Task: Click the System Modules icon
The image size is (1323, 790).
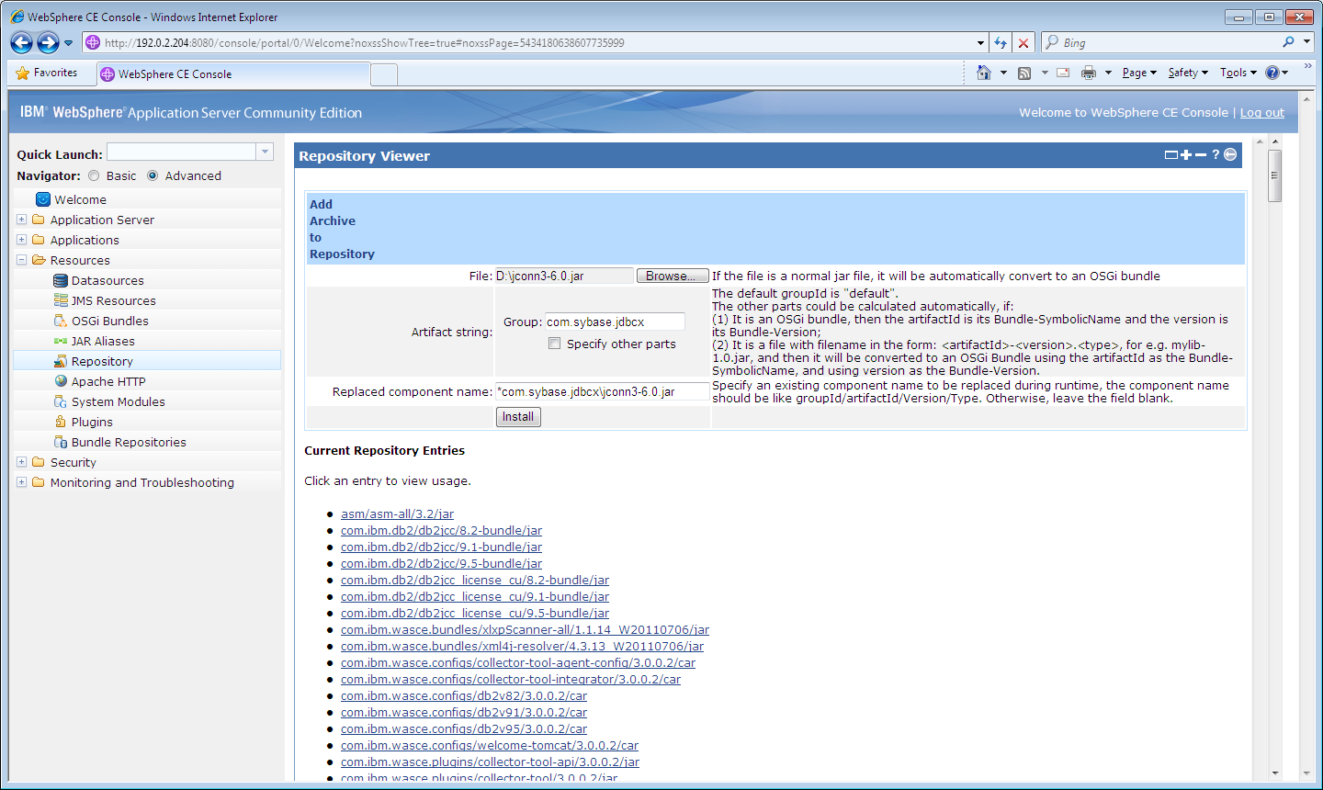Action: [x=61, y=401]
